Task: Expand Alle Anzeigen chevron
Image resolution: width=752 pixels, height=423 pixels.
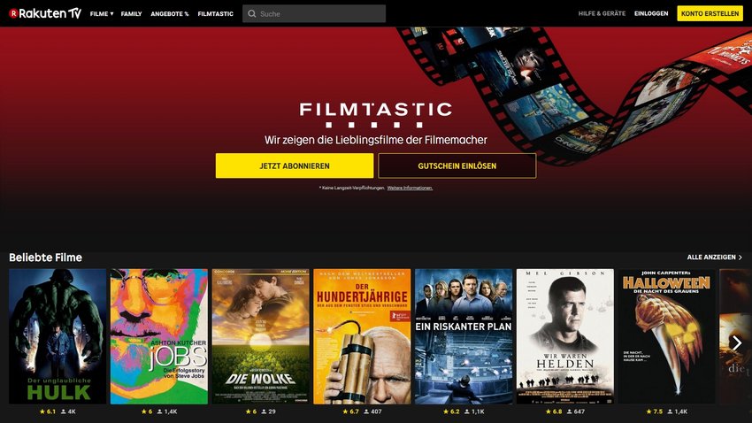Action: (740, 258)
